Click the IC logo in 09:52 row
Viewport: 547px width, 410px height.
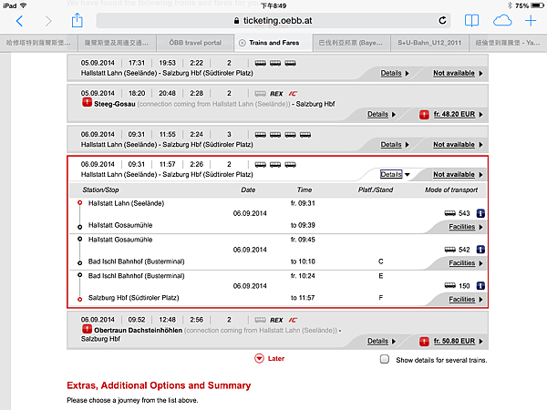(x=293, y=320)
